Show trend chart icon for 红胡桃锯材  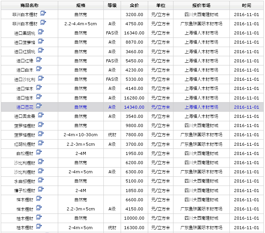[41, 143]
